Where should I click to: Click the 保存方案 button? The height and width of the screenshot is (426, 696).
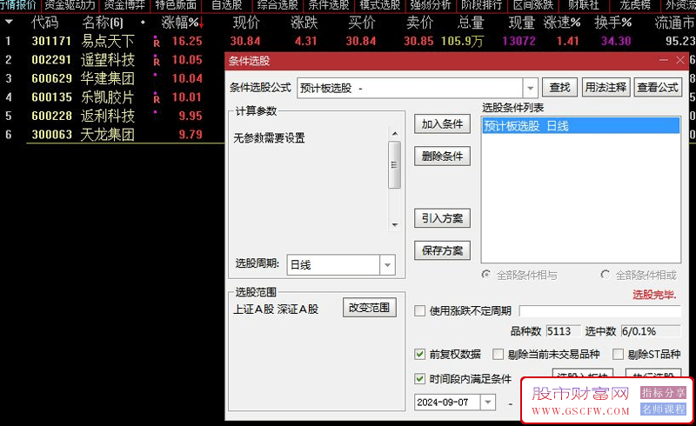442,250
